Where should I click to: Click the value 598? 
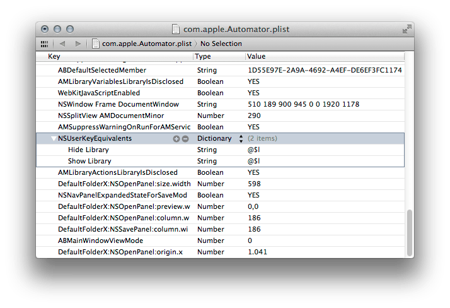tap(254, 184)
